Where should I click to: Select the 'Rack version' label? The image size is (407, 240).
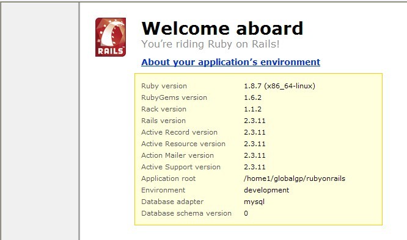point(164,109)
